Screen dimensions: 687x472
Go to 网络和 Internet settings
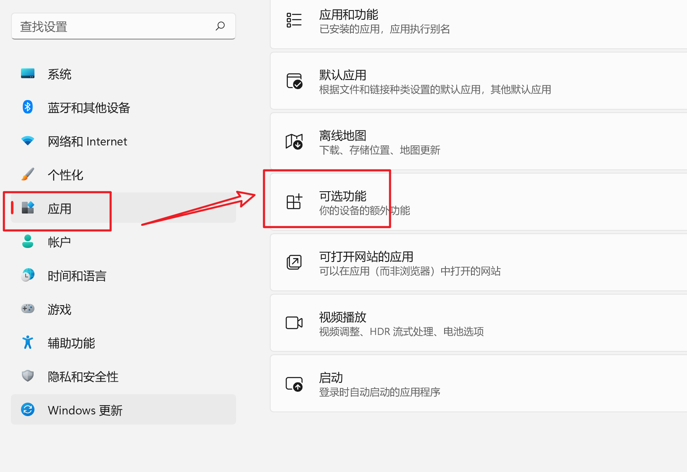pyautogui.click(x=124, y=141)
